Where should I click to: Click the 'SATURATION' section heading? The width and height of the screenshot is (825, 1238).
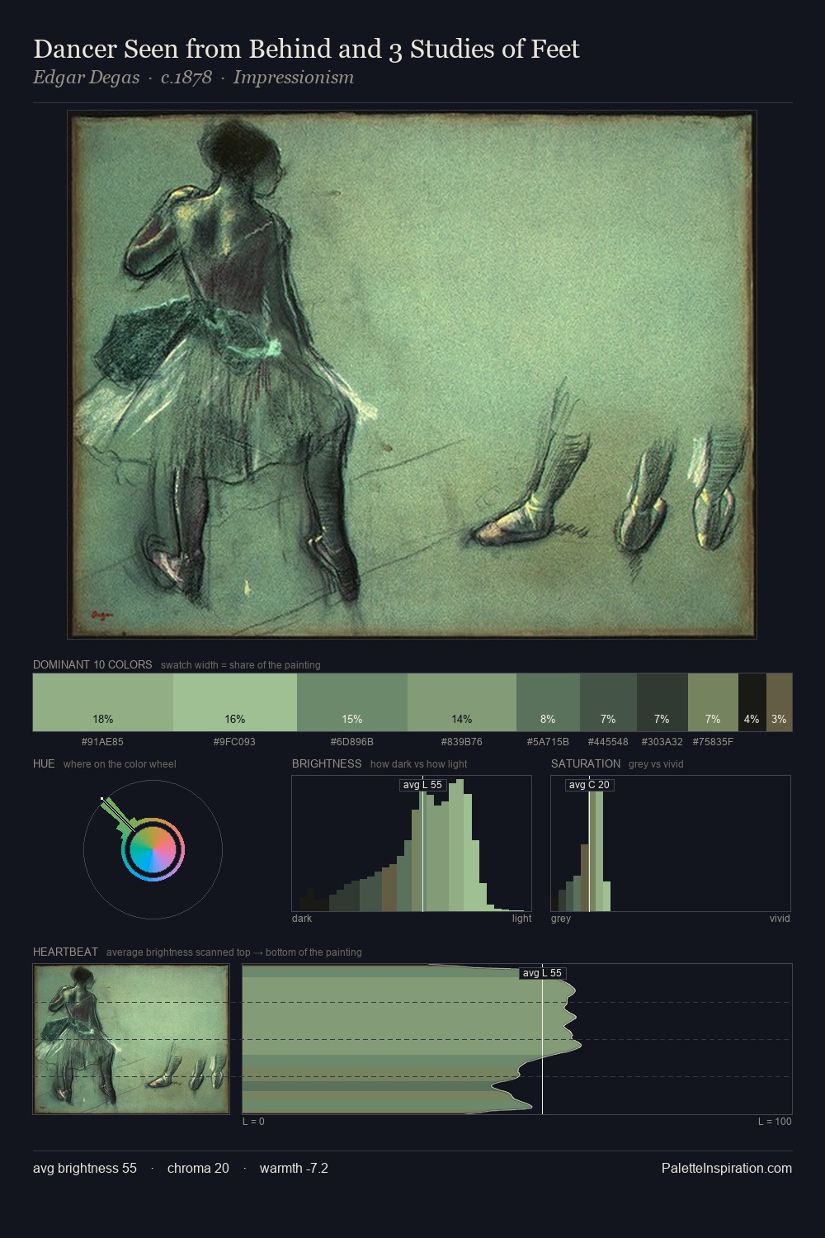[x=586, y=763]
